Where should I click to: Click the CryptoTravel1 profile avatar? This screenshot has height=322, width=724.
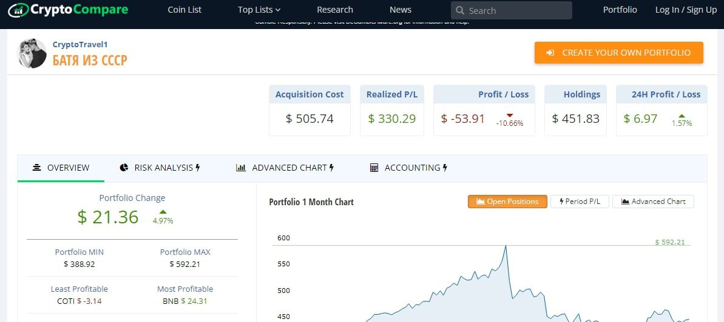click(32, 53)
